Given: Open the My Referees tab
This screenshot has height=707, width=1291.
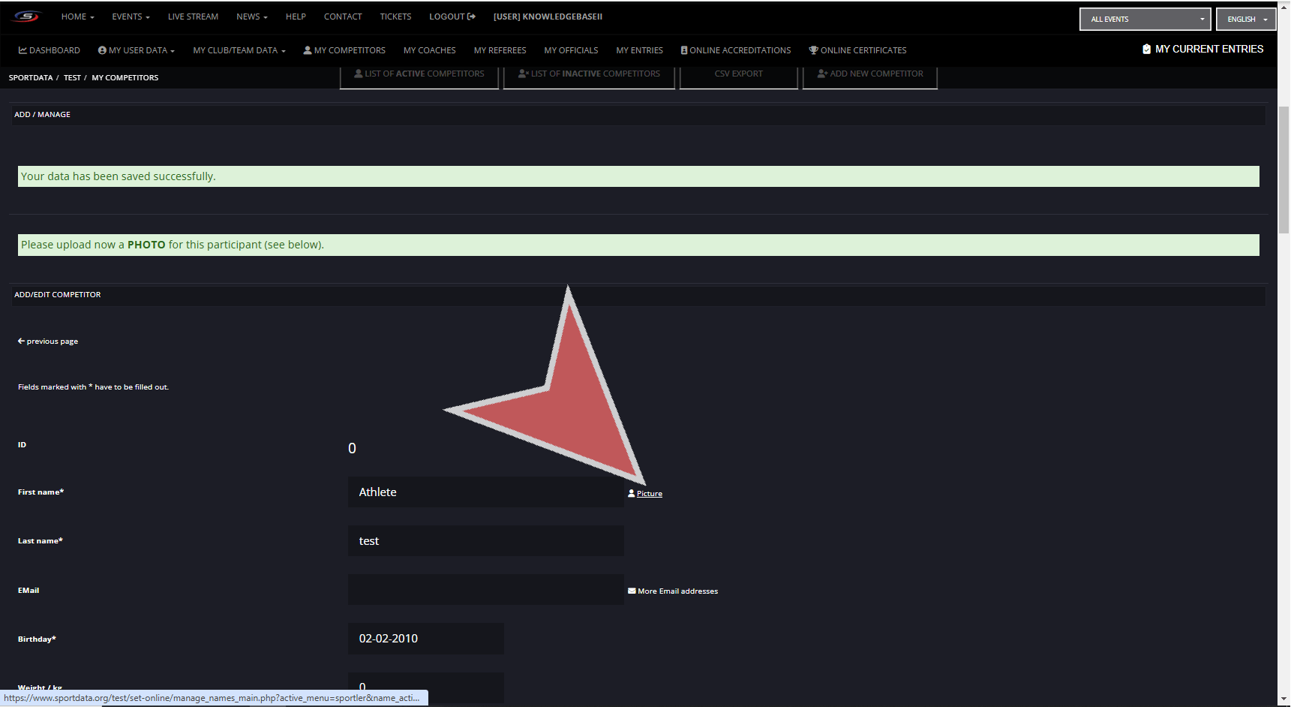Looking at the screenshot, I should coord(500,50).
